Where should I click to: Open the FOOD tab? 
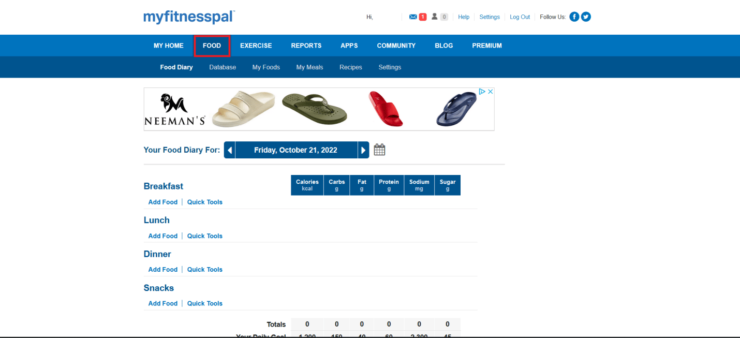point(212,46)
